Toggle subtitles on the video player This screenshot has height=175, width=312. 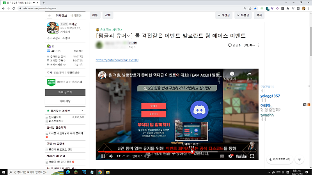tap(222, 156)
